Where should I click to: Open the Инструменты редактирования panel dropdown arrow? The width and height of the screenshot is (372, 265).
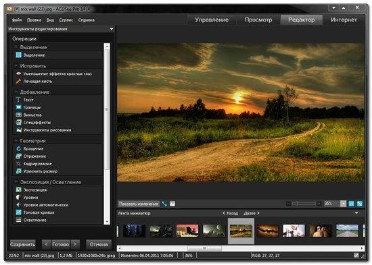(112, 29)
